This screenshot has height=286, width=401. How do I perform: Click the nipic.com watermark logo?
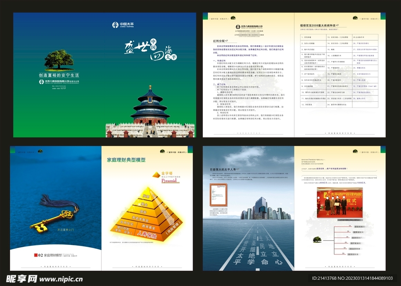point(44,279)
